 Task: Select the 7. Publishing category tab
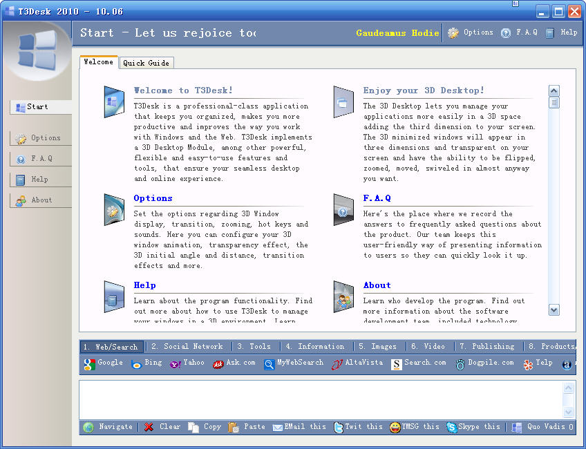click(487, 347)
